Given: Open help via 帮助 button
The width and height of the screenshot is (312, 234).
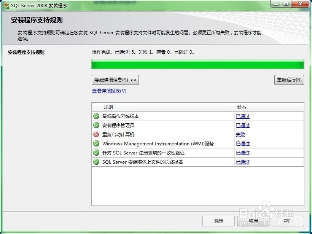Looking at the screenshot, I should click(x=289, y=221).
